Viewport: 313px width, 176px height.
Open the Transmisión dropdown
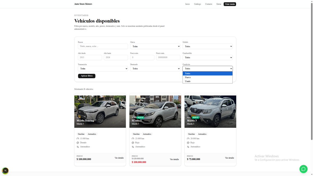pos(103,69)
